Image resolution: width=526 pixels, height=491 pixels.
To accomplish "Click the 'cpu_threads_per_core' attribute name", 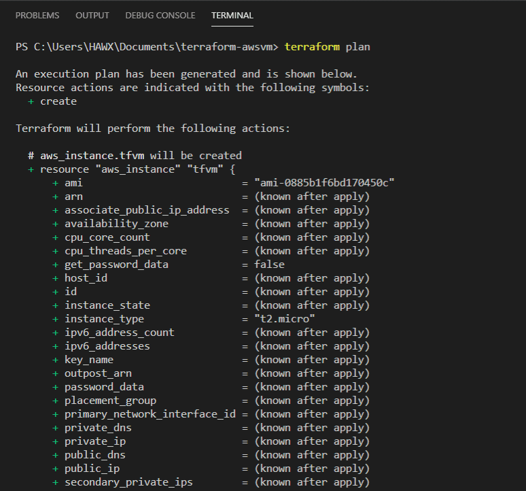I will (126, 251).
